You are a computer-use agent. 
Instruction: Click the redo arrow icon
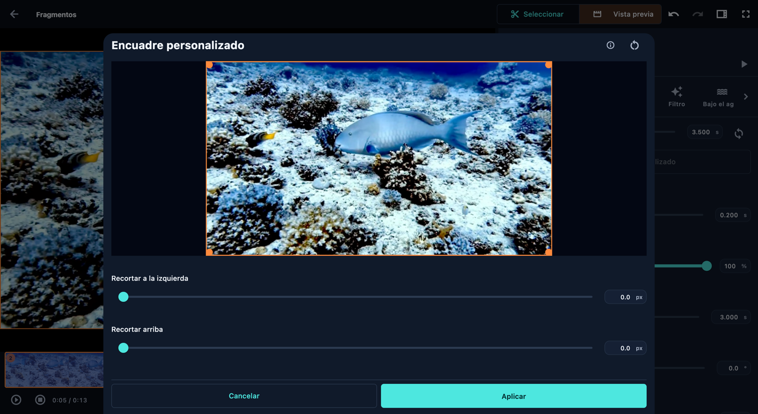tap(697, 14)
